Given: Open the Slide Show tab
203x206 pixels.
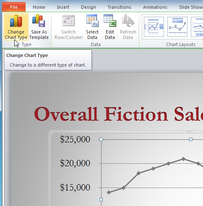Looking at the screenshot, I should [191, 7].
